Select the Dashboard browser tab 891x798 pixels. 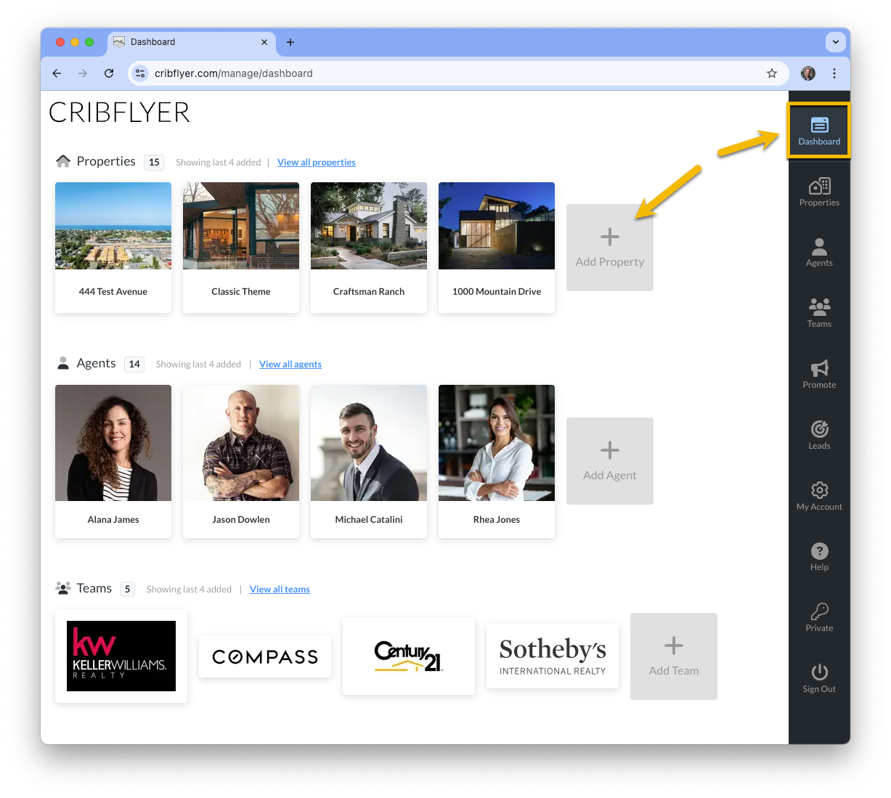192,42
